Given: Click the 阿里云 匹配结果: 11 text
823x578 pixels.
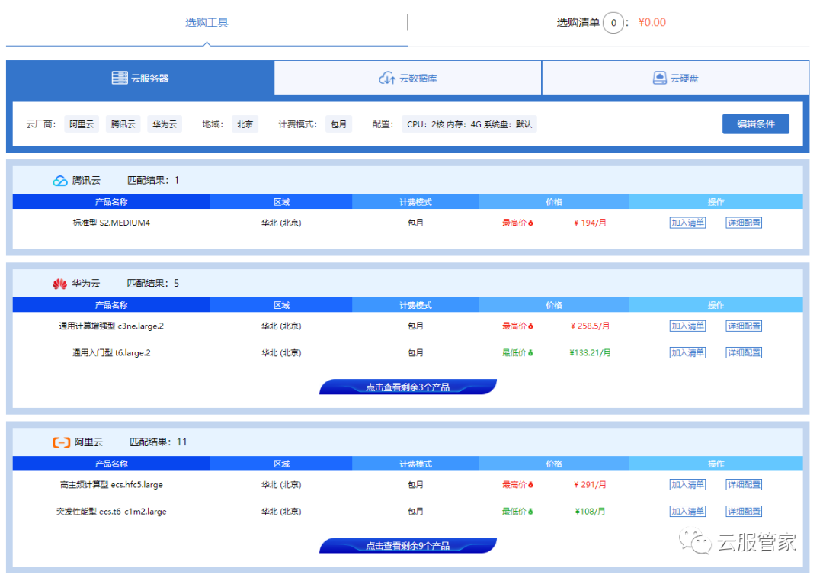Looking at the screenshot, I should pos(158,442).
